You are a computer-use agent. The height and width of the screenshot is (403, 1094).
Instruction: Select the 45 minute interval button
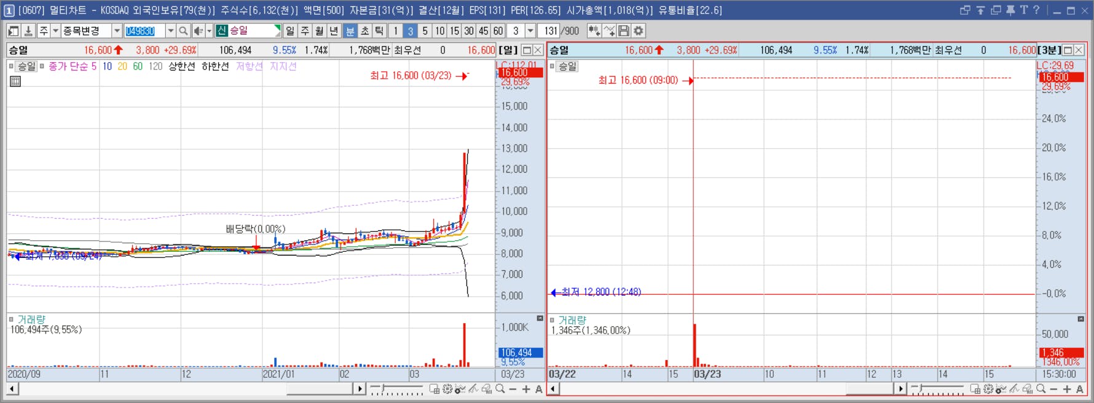tap(484, 31)
